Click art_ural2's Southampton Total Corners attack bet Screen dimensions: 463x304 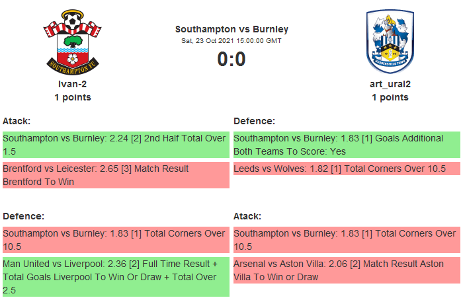(347, 240)
